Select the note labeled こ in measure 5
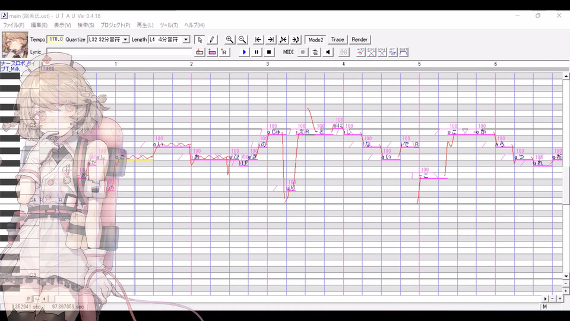This screenshot has width=570, height=321. pyautogui.click(x=433, y=176)
